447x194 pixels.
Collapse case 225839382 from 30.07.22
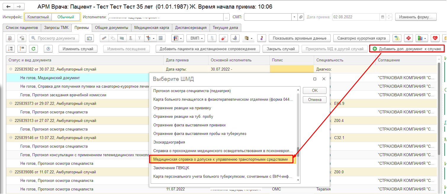pyautogui.click(x=11, y=69)
